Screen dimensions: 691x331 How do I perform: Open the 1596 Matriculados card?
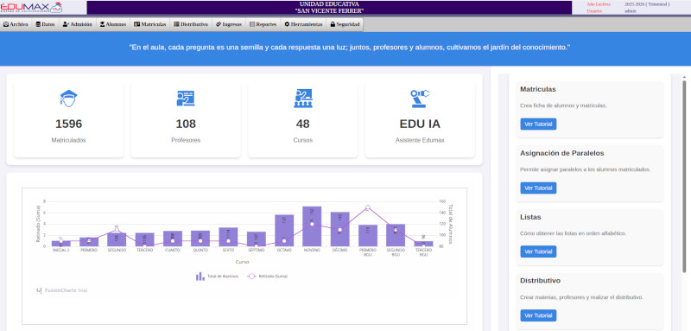click(68, 119)
